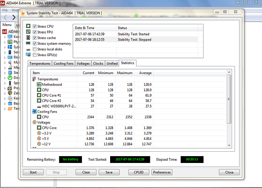
Task: Expand the camera icon tree node
Action: coord(5,88)
